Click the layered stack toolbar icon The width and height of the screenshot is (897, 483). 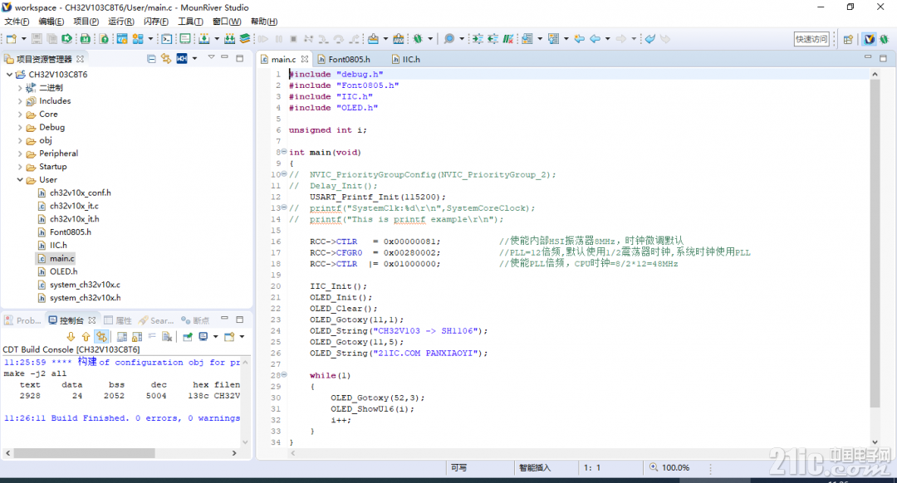point(245,39)
